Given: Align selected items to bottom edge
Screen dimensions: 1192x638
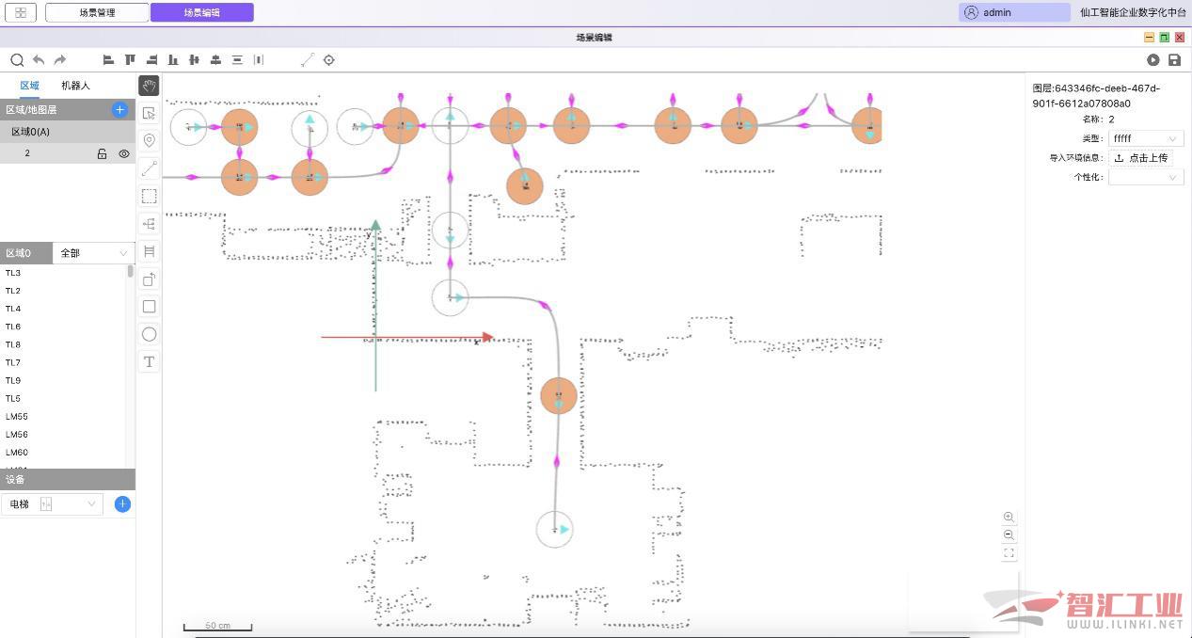Looking at the screenshot, I should point(173,60).
